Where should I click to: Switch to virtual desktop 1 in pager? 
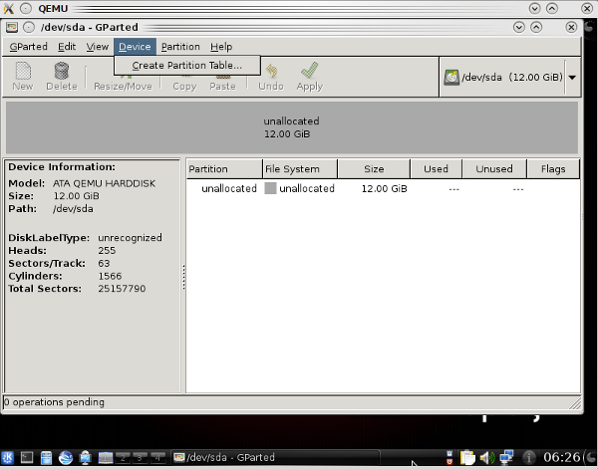tap(106, 457)
